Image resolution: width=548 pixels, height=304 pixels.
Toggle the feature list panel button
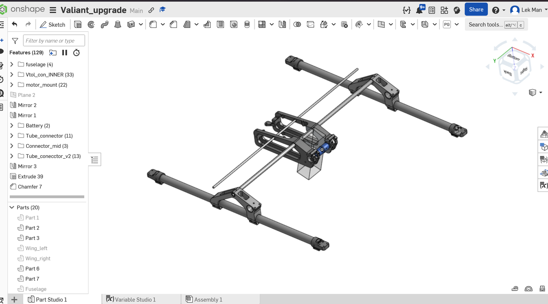pos(95,160)
